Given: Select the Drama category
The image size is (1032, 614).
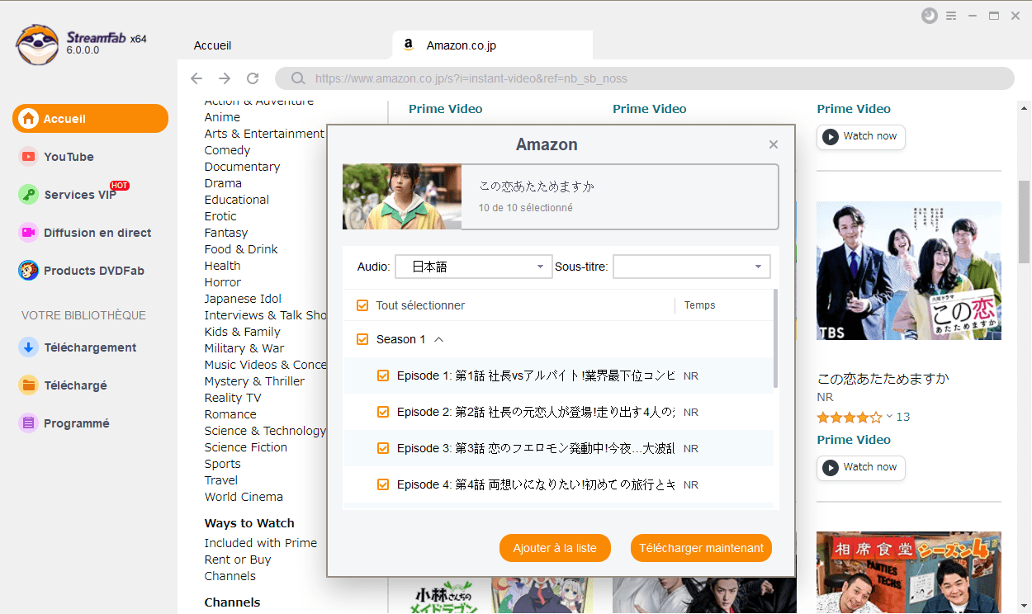Looking at the screenshot, I should 223,183.
